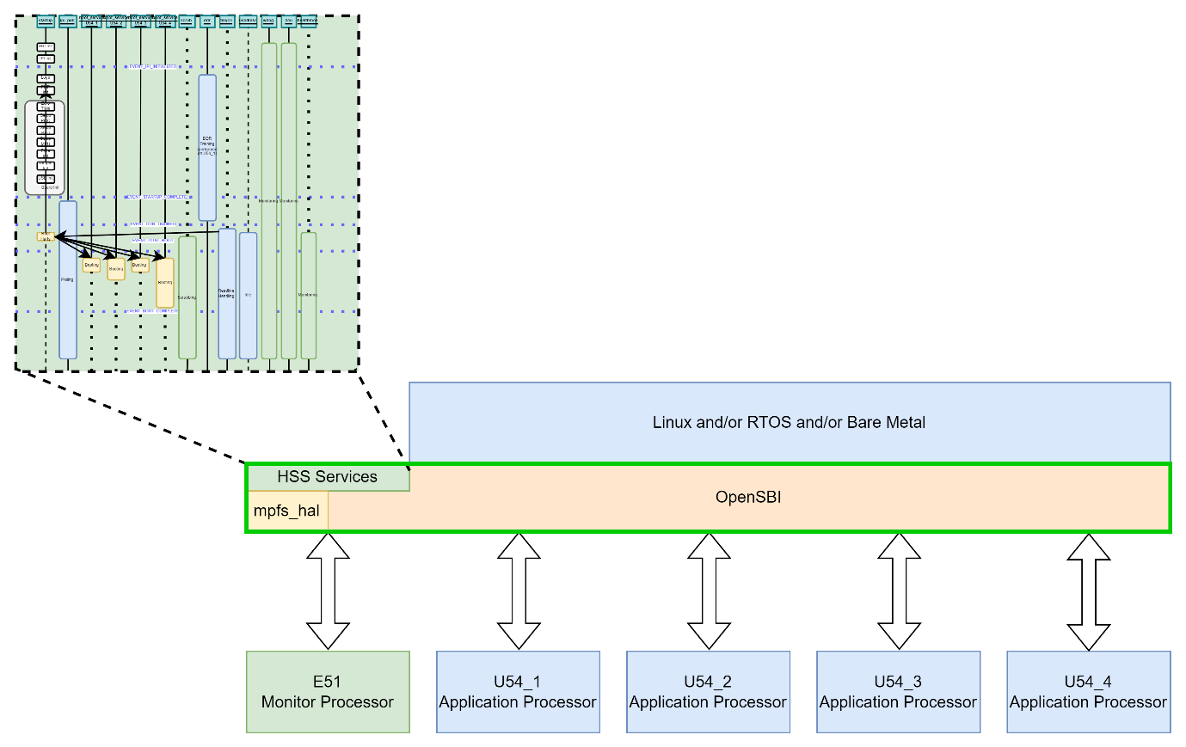Click the U54_3 Application Processor box
The width and height of the screenshot is (1186, 747).
[x=898, y=692]
